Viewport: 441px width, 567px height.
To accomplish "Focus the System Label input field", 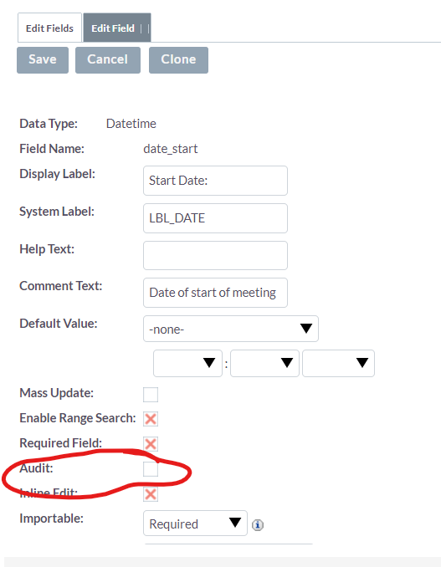I will point(215,218).
